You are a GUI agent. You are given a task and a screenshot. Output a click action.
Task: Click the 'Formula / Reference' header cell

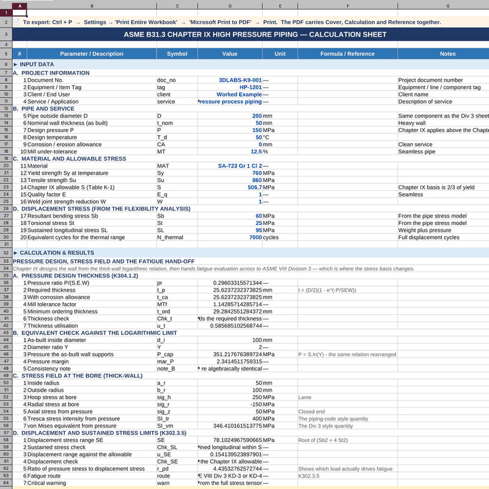(x=347, y=54)
